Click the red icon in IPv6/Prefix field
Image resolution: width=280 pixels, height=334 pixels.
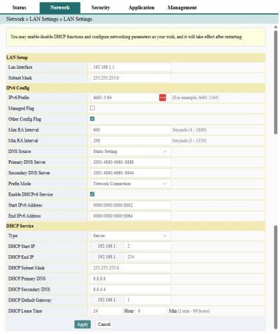163,98
